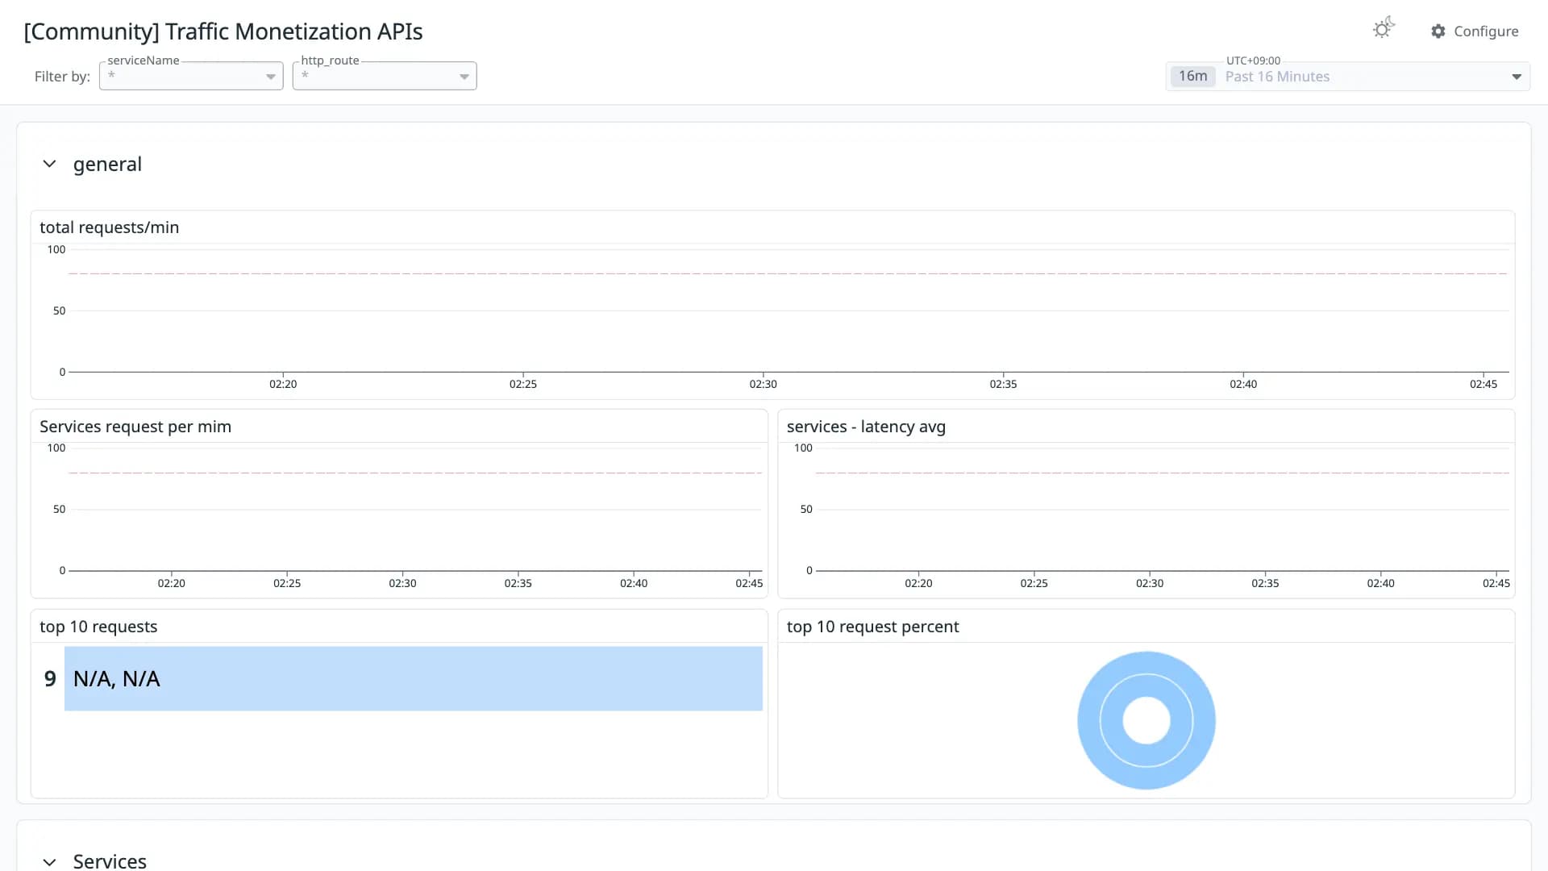Click the 02:40 tick in services latency avg chart
Viewport: 1548px width, 871px height.
(x=1380, y=583)
